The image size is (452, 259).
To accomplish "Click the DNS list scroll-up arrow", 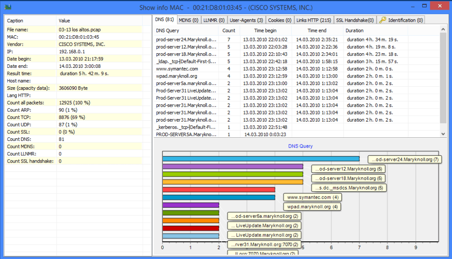I will [x=443, y=30].
